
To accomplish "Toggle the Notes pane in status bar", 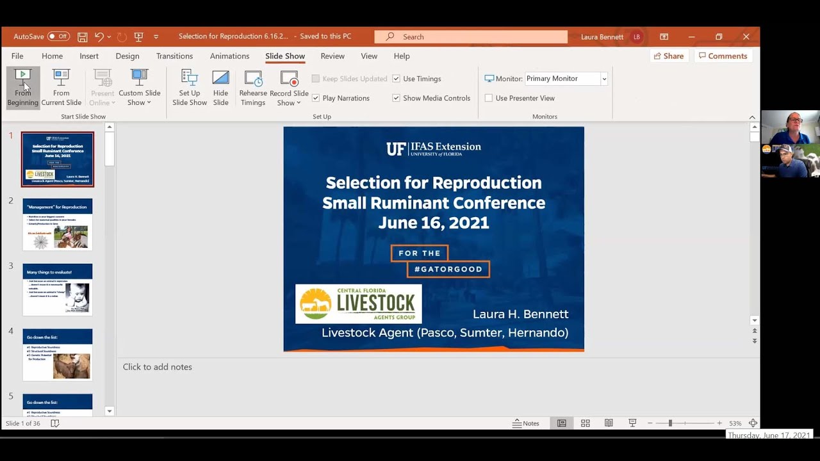I will [x=526, y=423].
